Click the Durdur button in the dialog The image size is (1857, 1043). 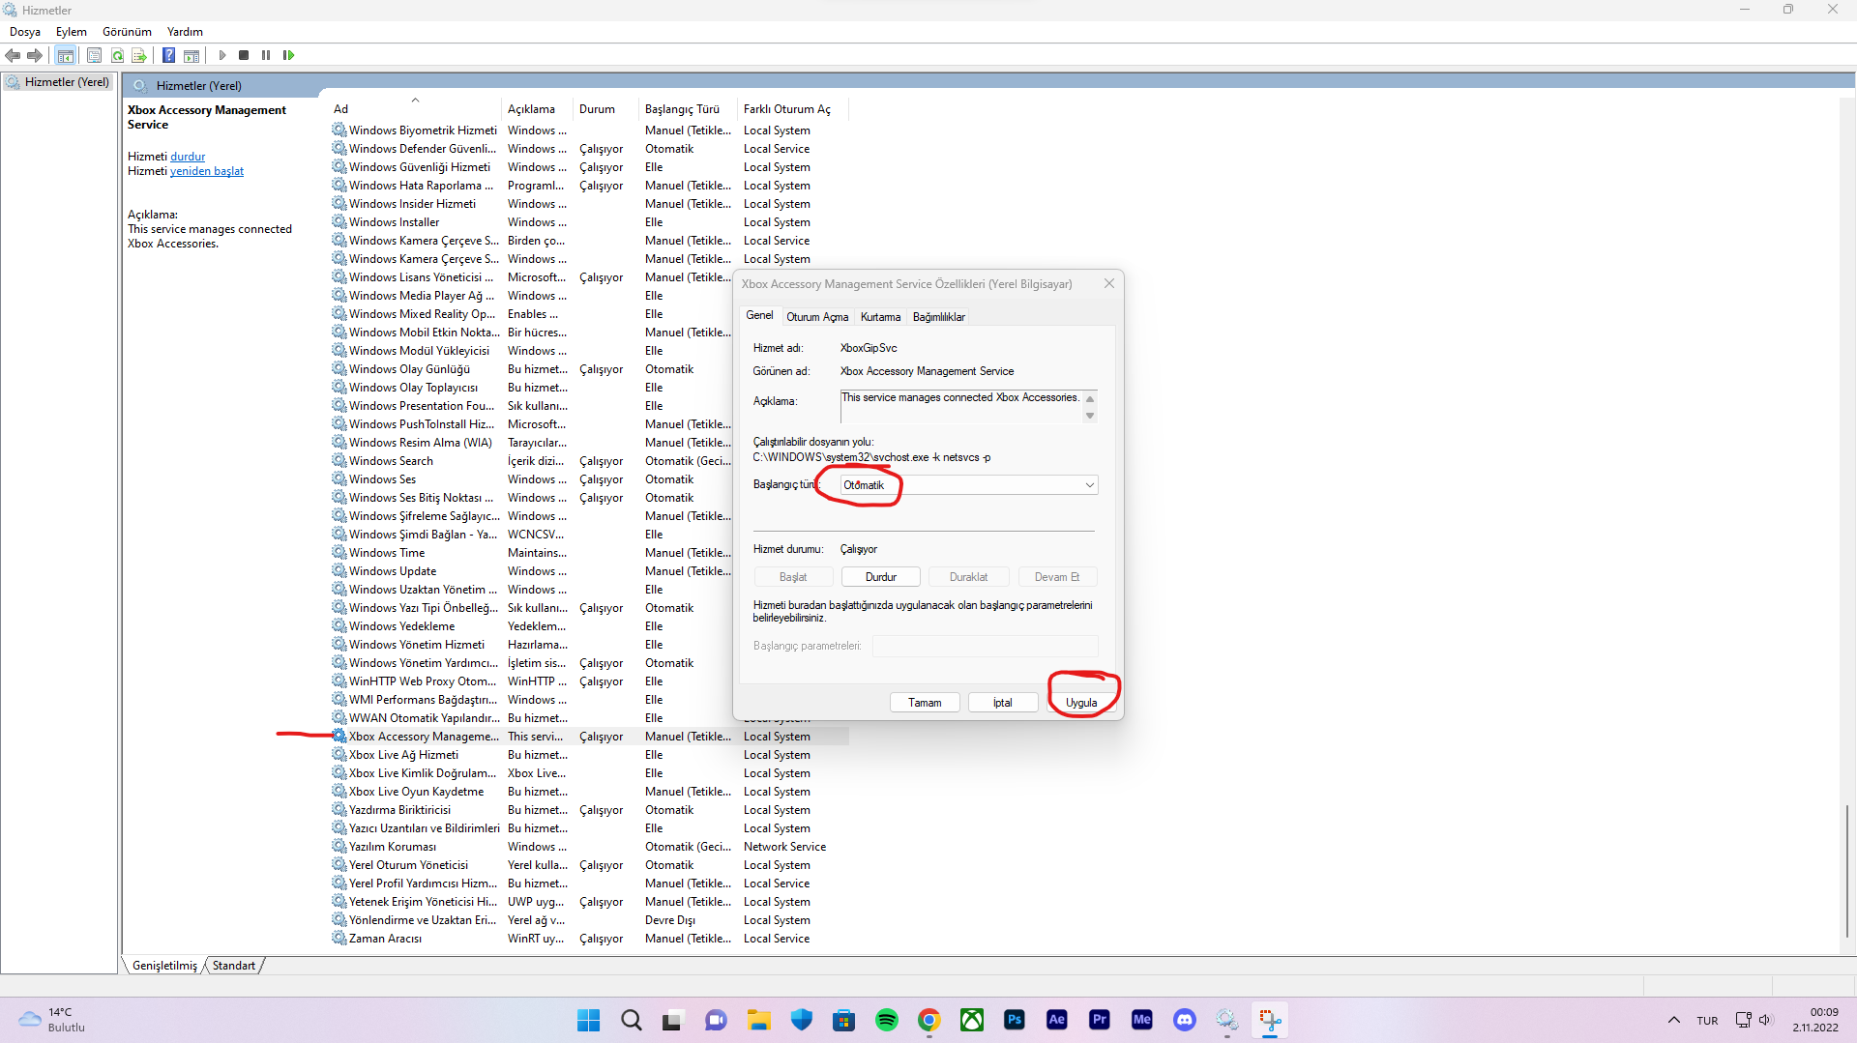pyautogui.click(x=880, y=577)
